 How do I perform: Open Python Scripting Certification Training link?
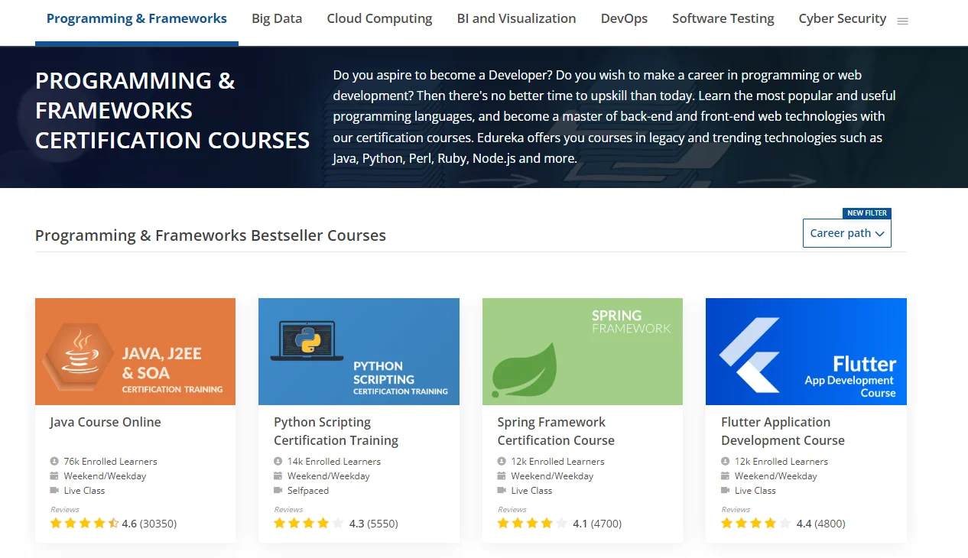tap(336, 431)
